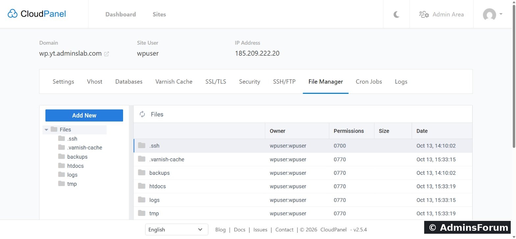
Task: Open the Security tab
Action: point(249,82)
